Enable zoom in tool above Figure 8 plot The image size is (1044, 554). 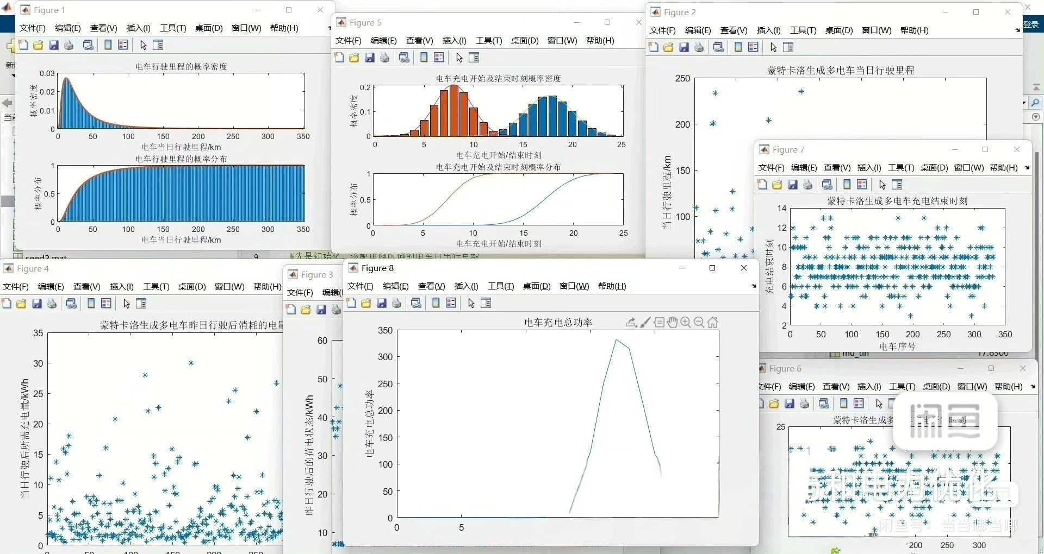pos(686,323)
